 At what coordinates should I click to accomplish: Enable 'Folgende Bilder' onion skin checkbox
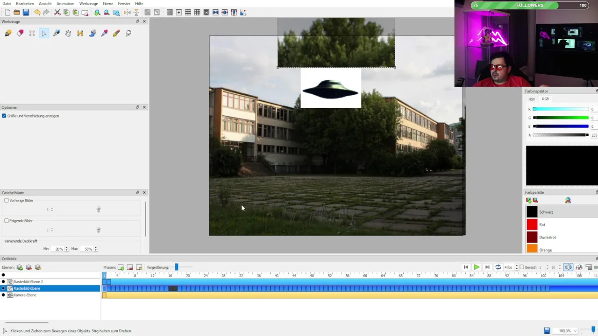7,221
